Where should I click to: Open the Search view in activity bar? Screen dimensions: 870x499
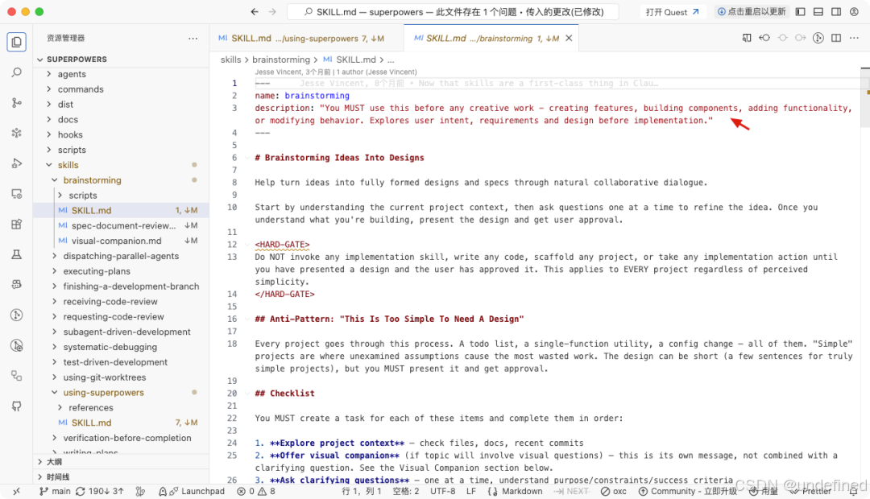17,72
